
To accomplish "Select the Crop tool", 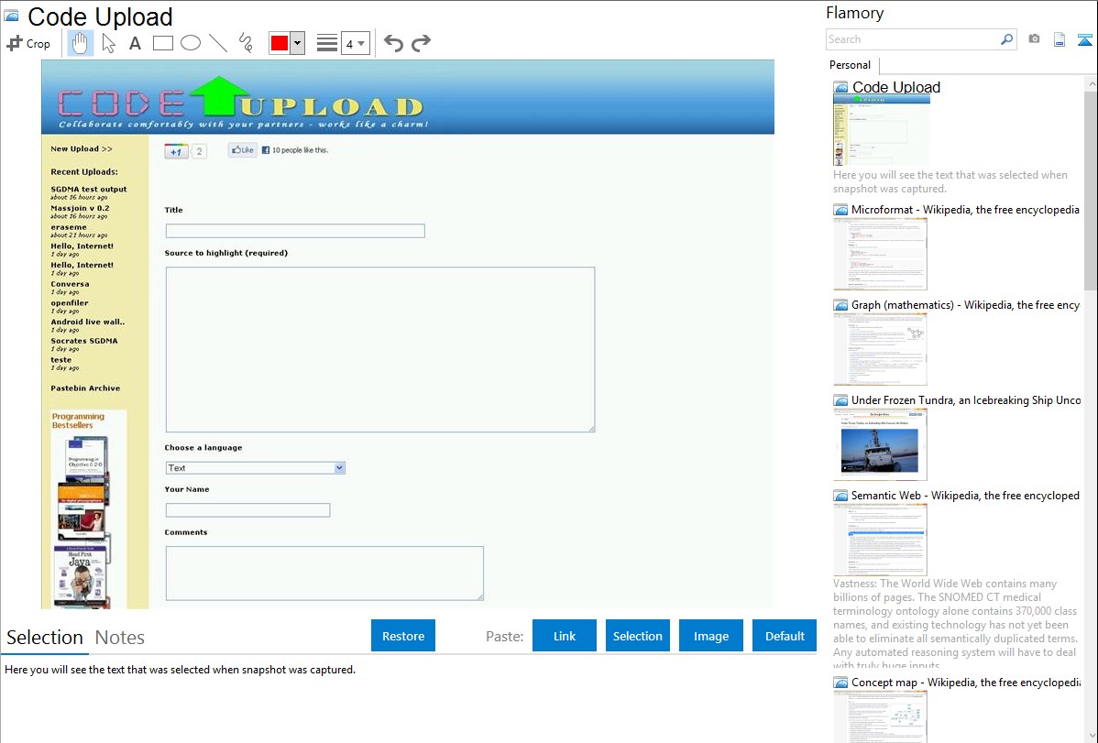I will [28, 43].
